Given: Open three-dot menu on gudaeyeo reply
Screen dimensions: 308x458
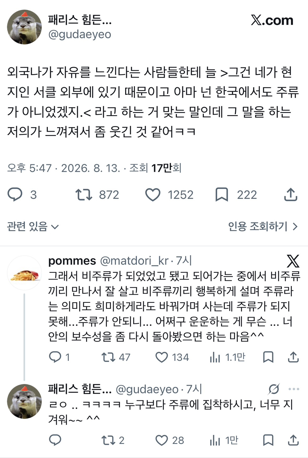Looking at the screenshot, I should [294, 389].
